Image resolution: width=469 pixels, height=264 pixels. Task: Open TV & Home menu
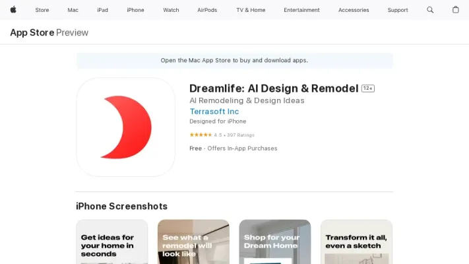click(250, 10)
